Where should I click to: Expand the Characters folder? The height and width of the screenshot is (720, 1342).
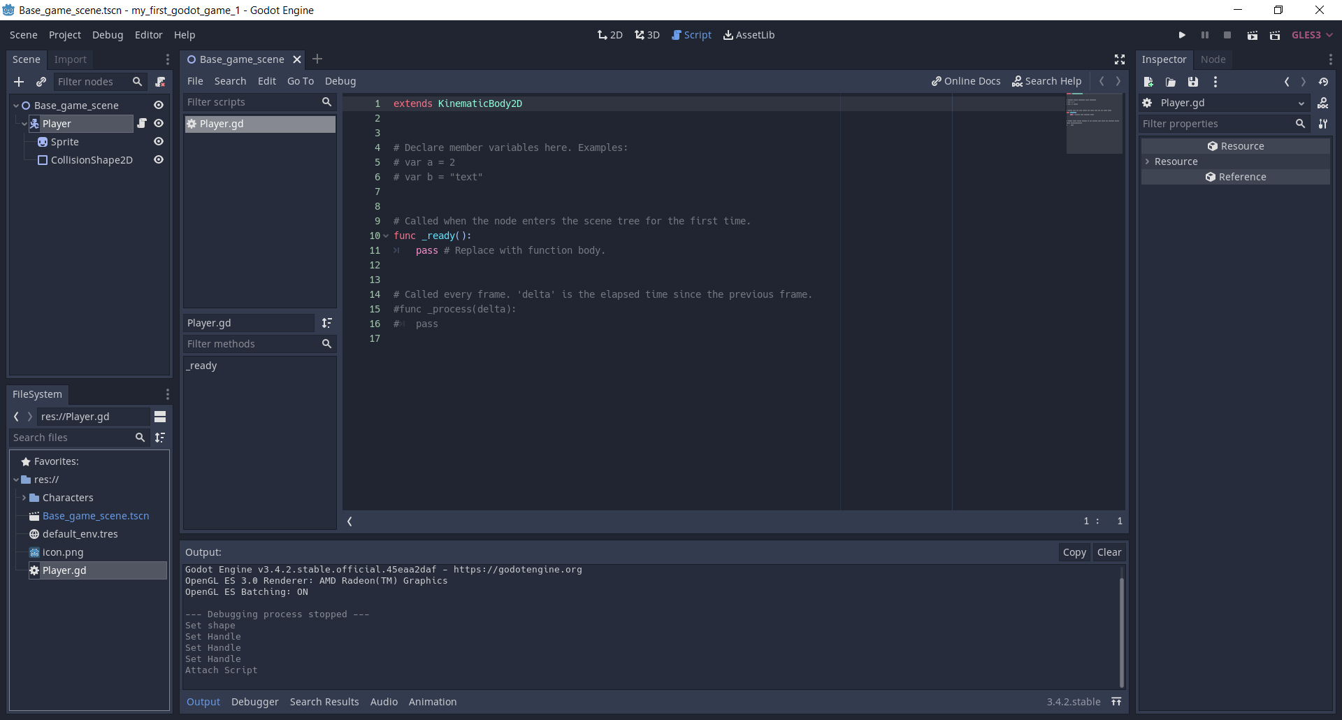24,498
